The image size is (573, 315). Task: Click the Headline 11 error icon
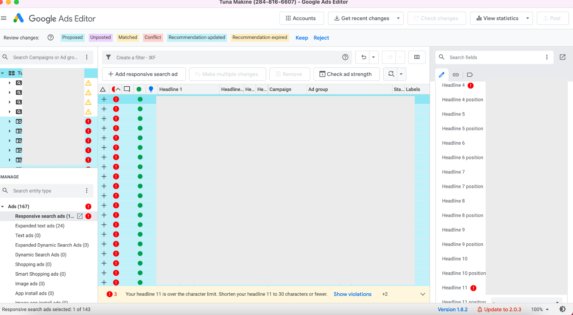click(473, 288)
